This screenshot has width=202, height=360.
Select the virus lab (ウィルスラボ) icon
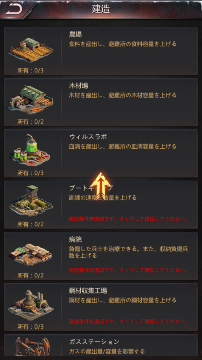coord(31,150)
